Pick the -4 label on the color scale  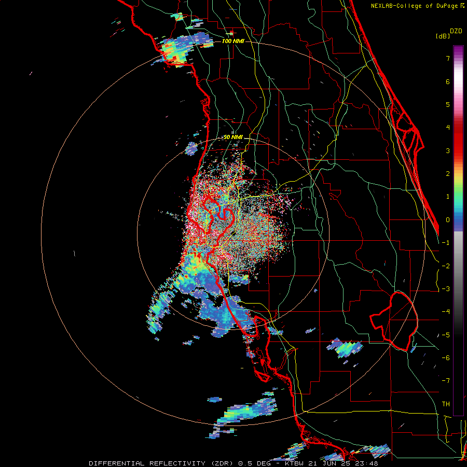[x=446, y=312]
